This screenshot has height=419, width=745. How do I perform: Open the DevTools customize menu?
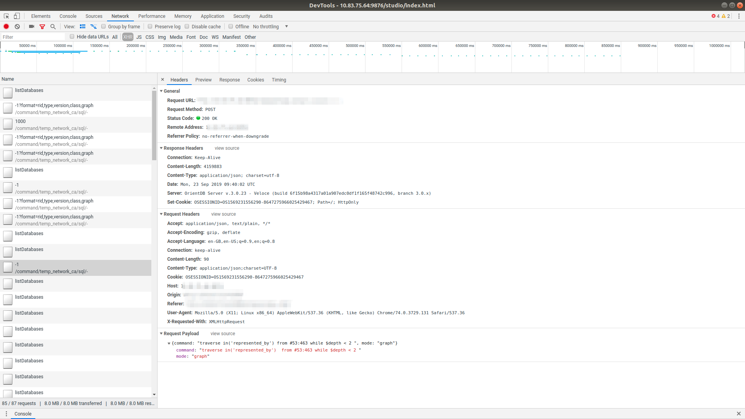pyautogui.click(x=739, y=16)
